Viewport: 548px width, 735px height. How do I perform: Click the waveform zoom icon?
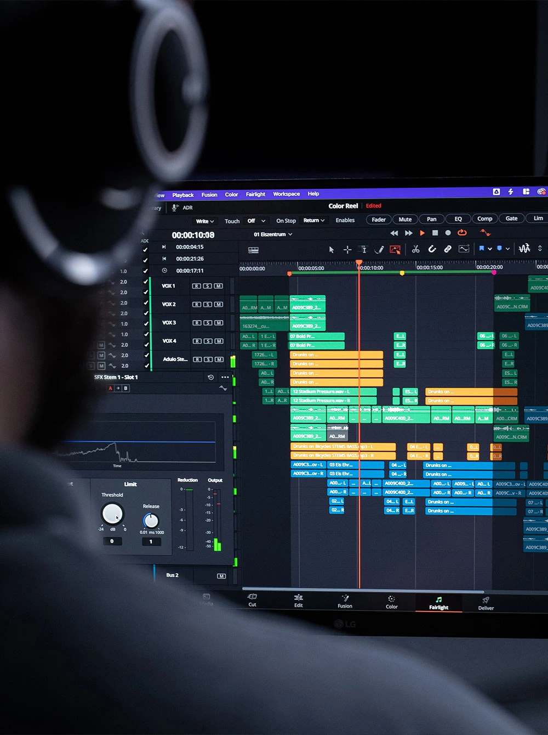pyautogui.click(x=524, y=248)
